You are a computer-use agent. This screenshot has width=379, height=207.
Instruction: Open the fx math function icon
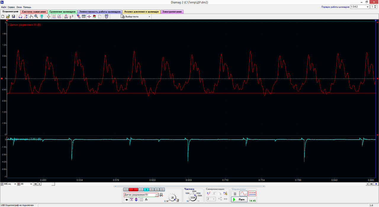(x=146, y=200)
